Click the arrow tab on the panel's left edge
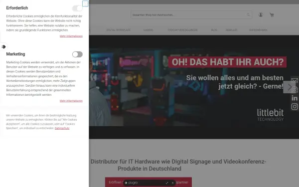This screenshot has width=299, height=187. point(3,47)
